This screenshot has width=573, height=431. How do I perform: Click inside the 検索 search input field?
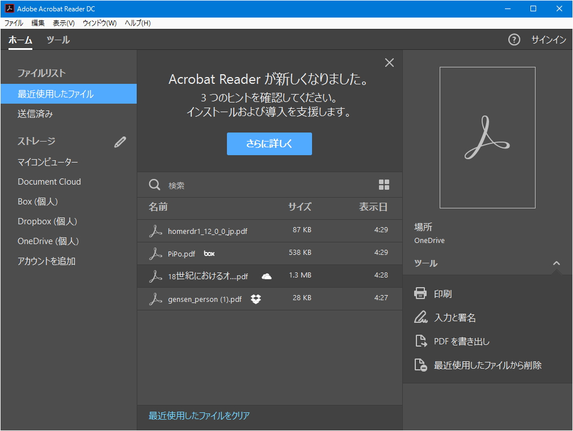[x=227, y=185]
